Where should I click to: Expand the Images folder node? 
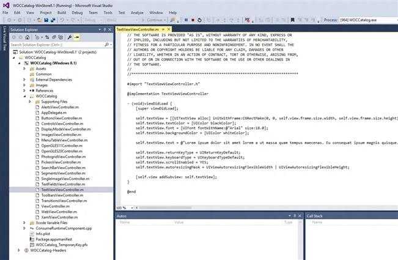coord(24,85)
